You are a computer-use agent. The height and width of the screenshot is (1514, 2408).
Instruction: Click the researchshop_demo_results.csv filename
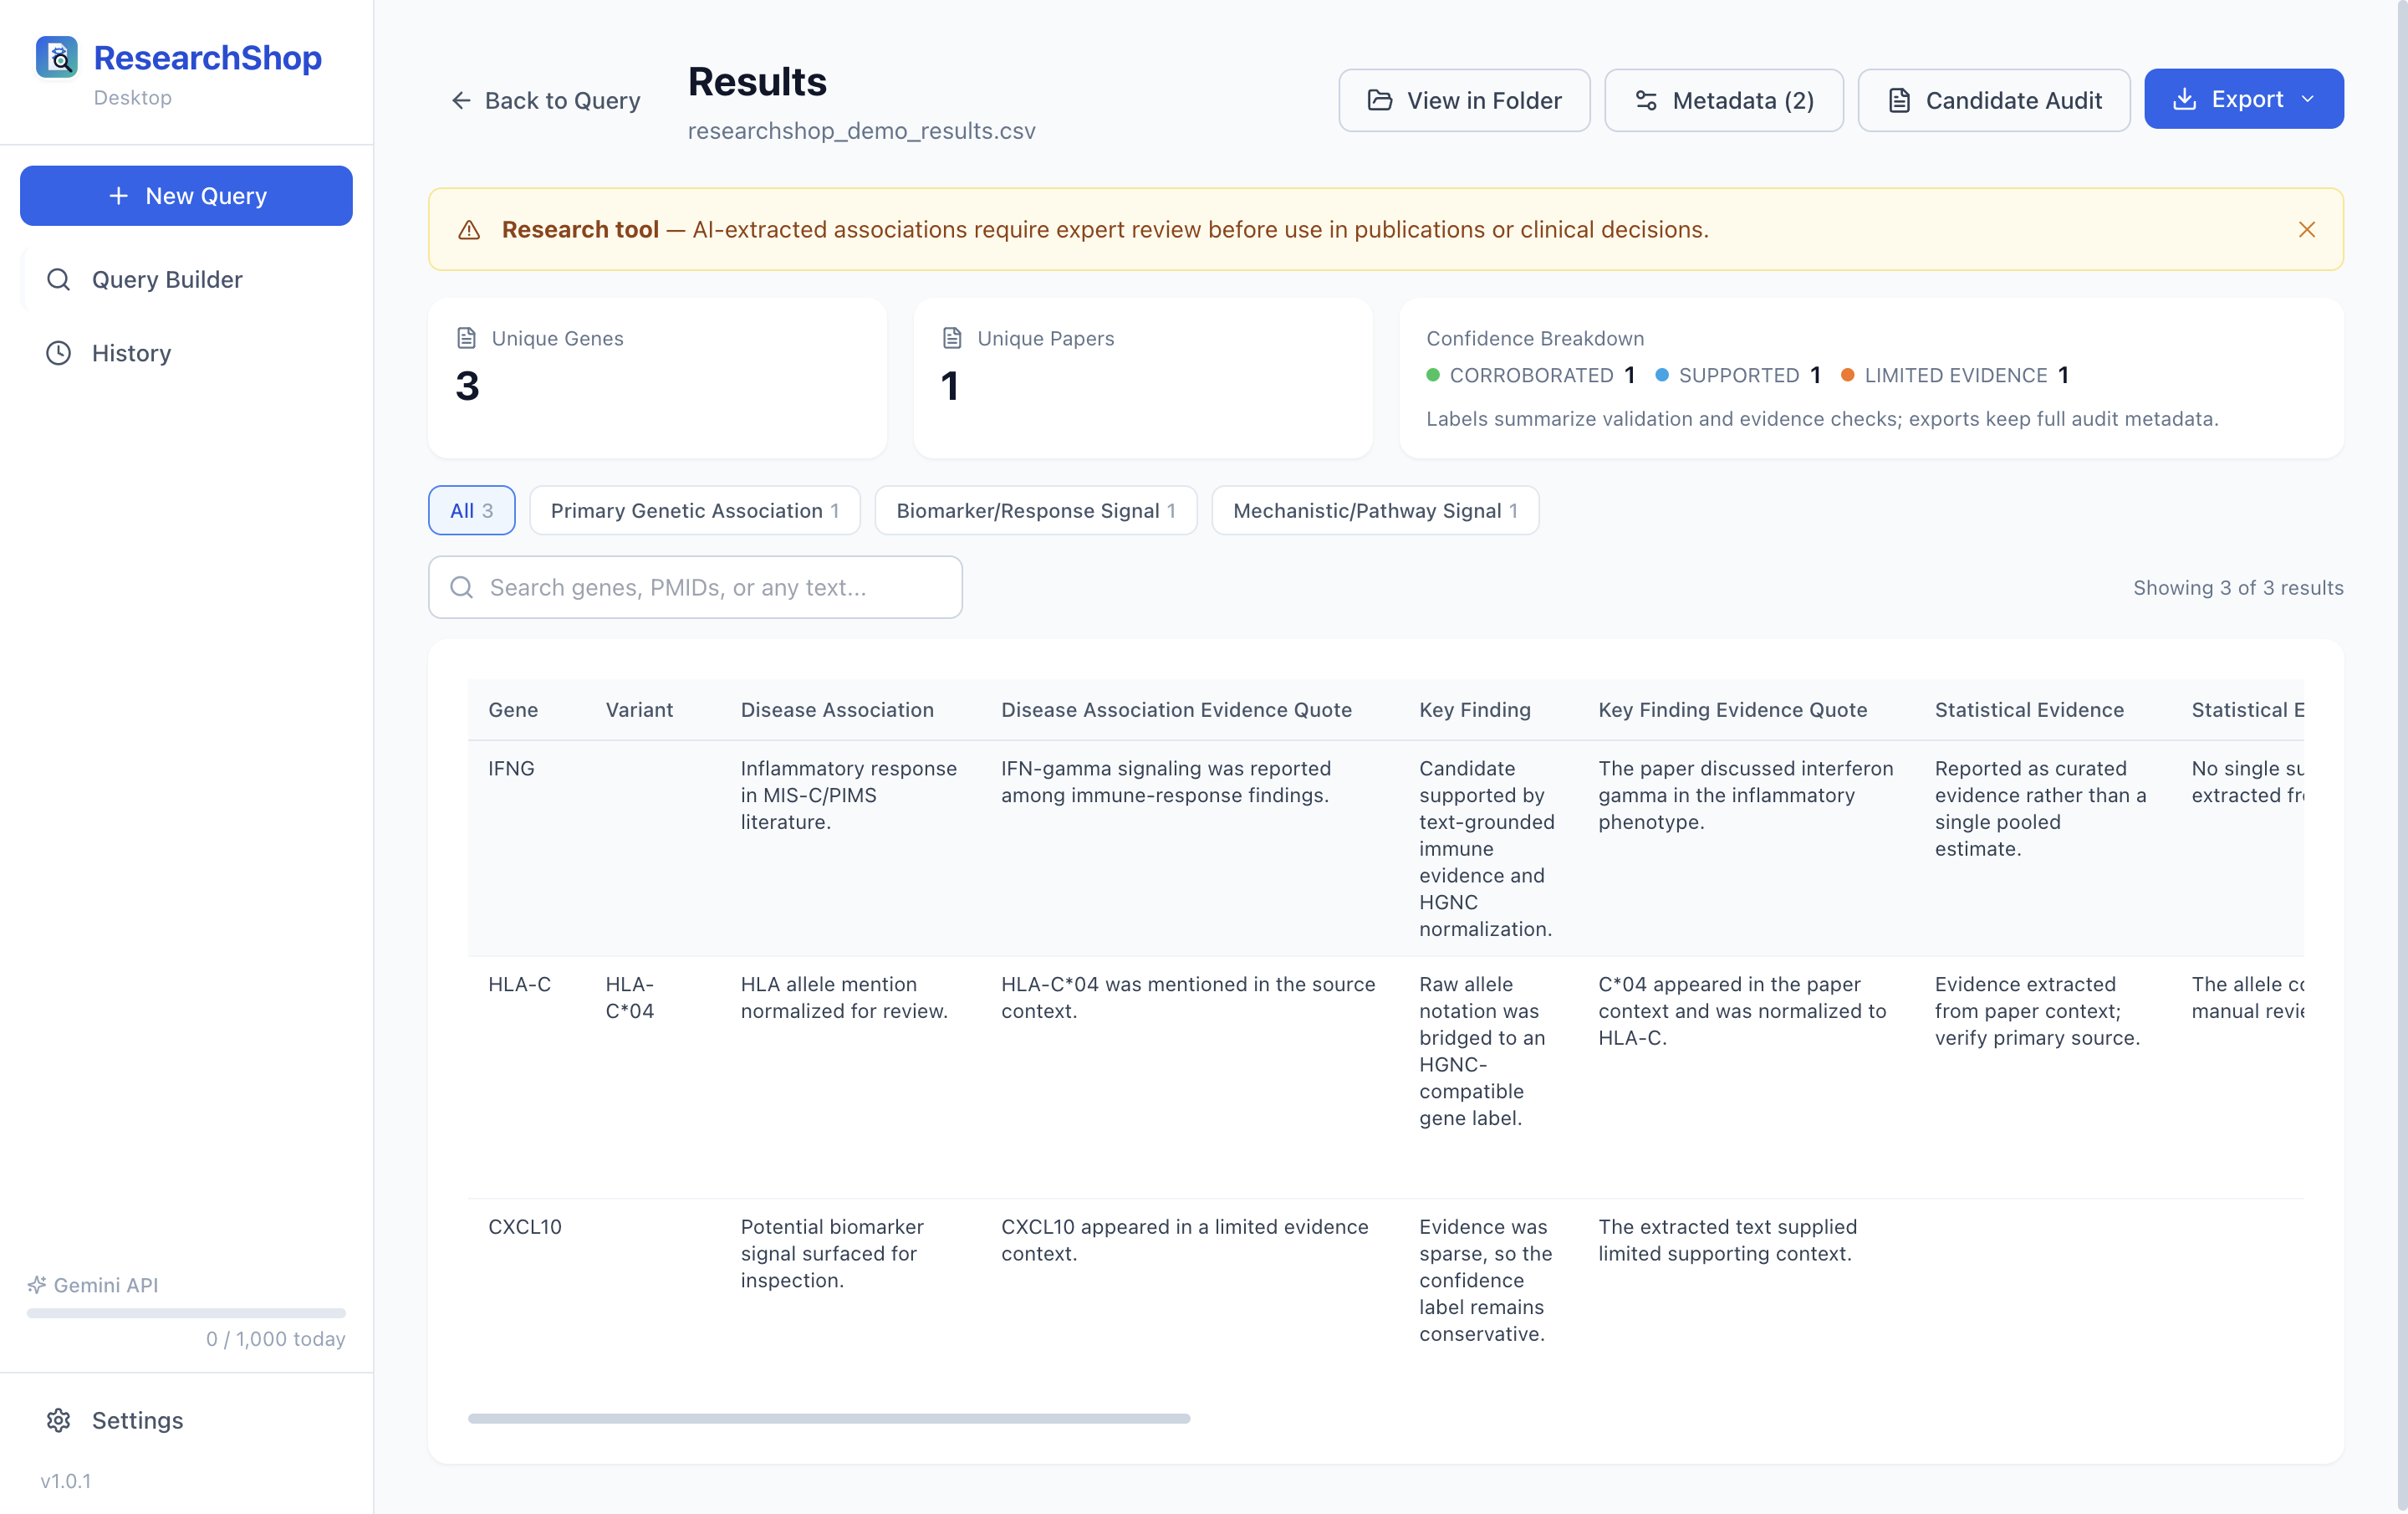pyautogui.click(x=861, y=131)
